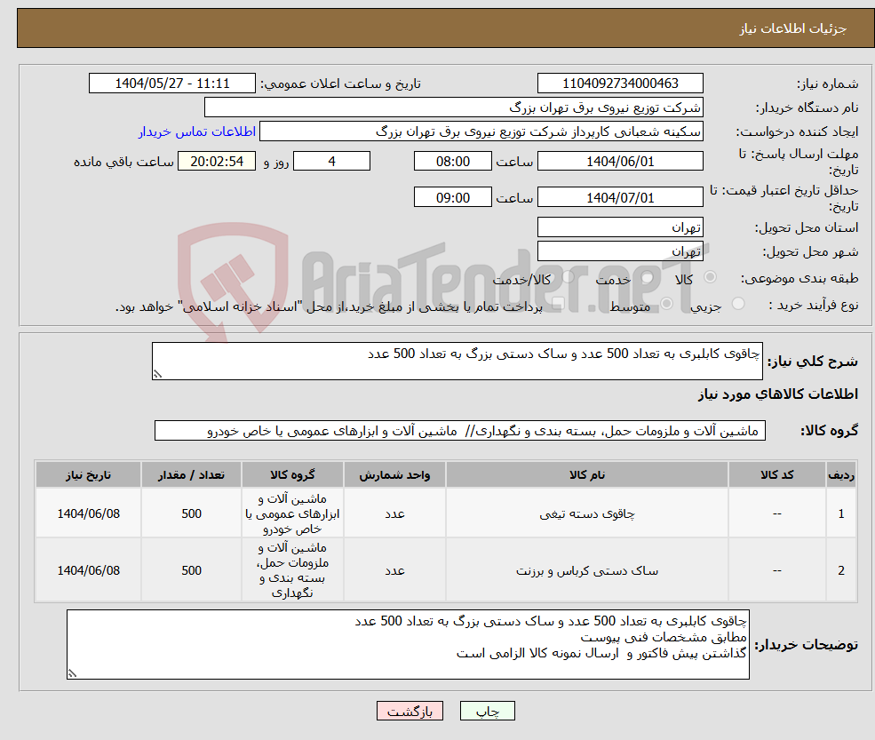875x740 pixels.
Task: Click the شماره نیاز field
Action: pos(619,83)
